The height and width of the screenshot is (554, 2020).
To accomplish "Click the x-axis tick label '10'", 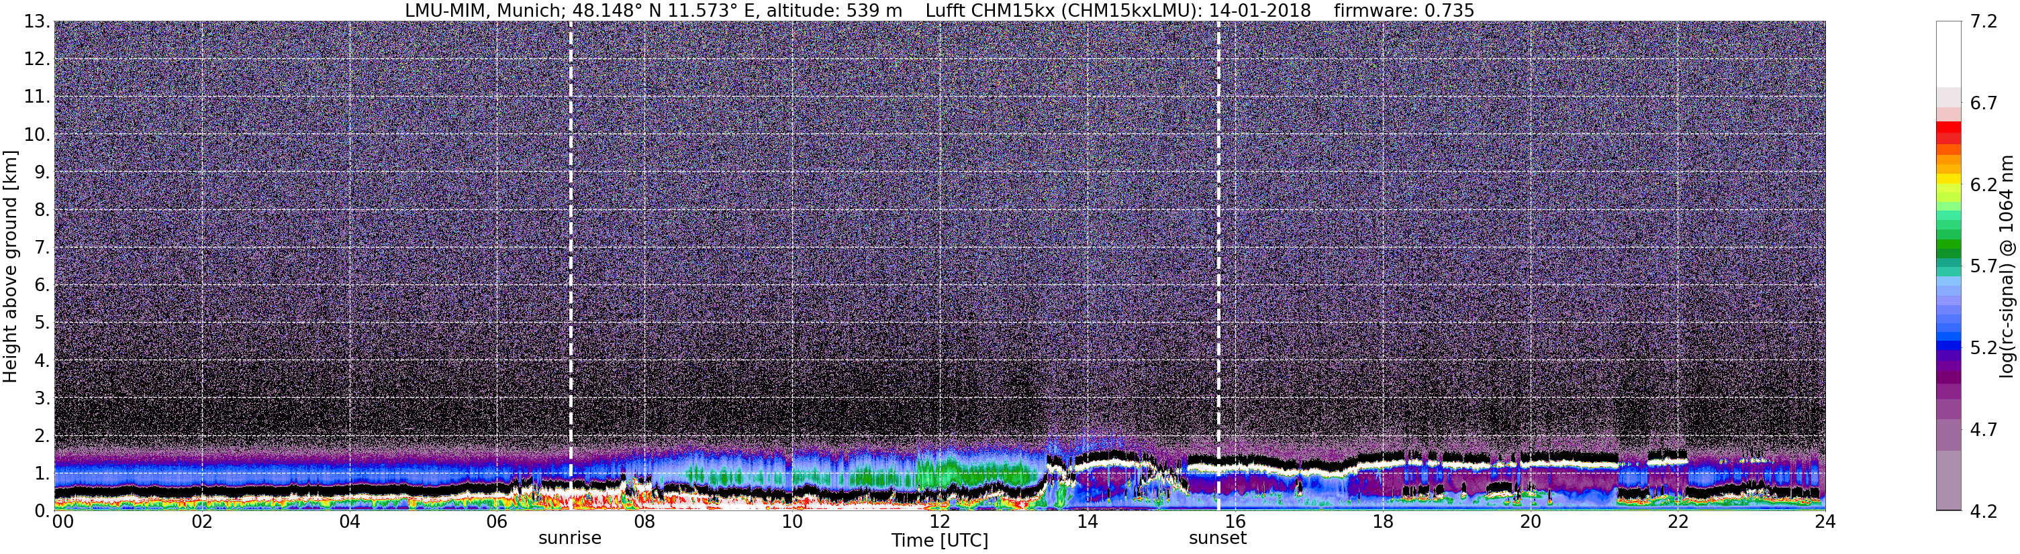I will [x=792, y=521].
